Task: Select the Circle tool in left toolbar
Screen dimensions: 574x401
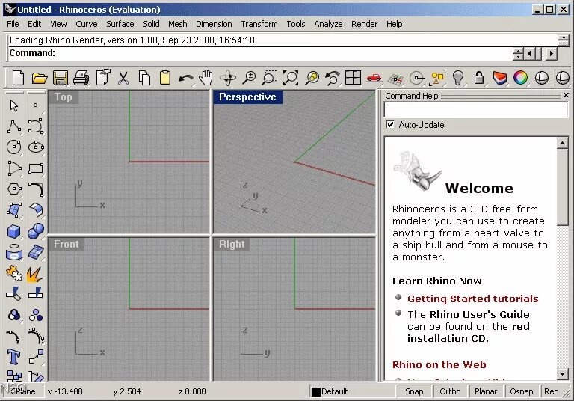Action: pyautogui.click(x=14, y=147)
